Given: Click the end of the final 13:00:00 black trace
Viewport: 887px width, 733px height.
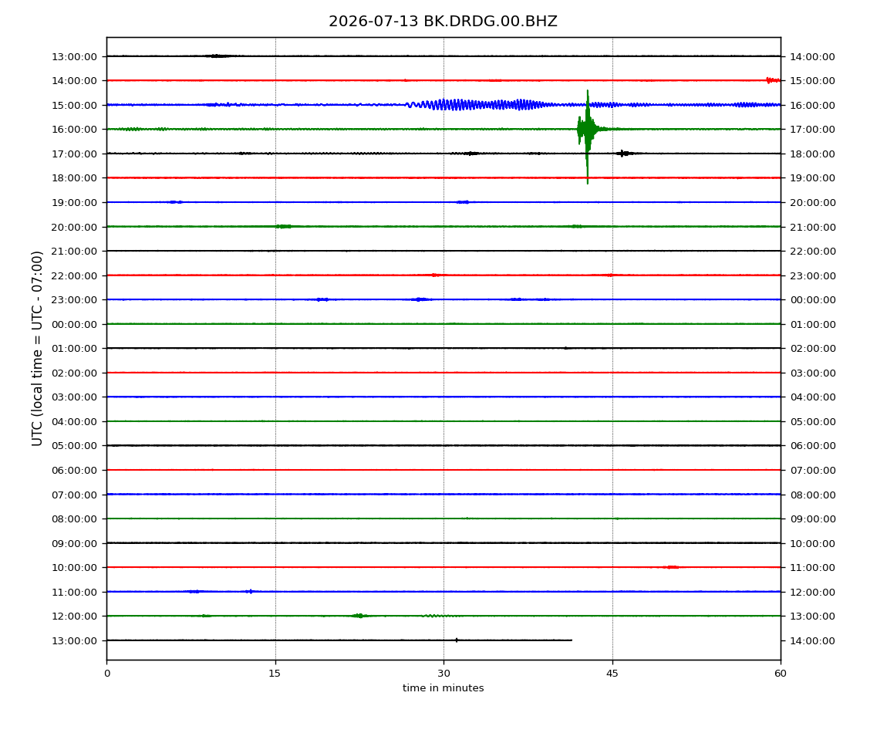Looking at the screenshot, I should click(x=572, y=640).
